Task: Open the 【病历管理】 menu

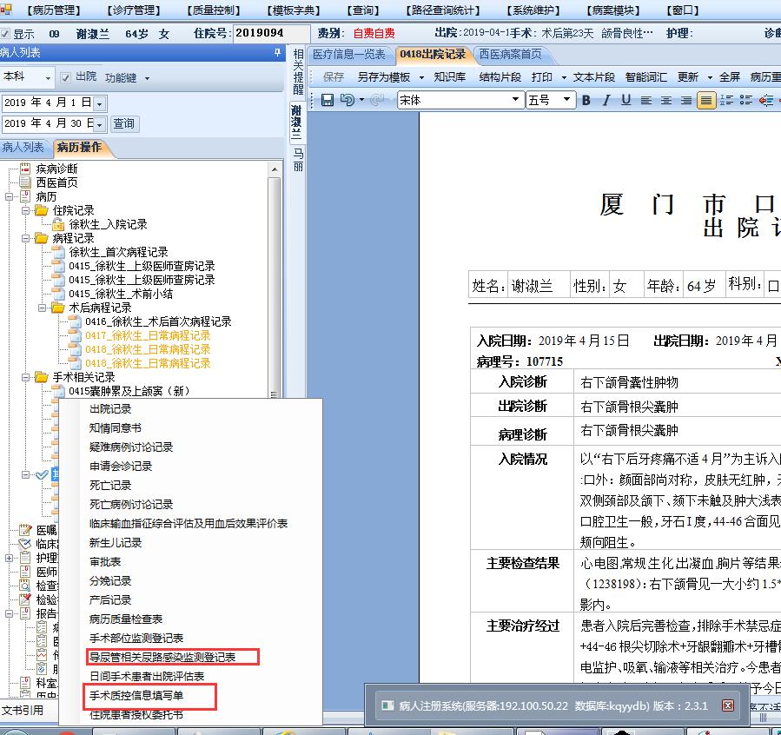Action: (54, 10)
